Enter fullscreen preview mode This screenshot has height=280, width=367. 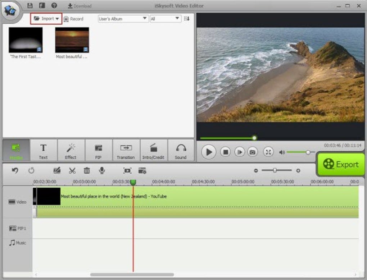[268, 152]
